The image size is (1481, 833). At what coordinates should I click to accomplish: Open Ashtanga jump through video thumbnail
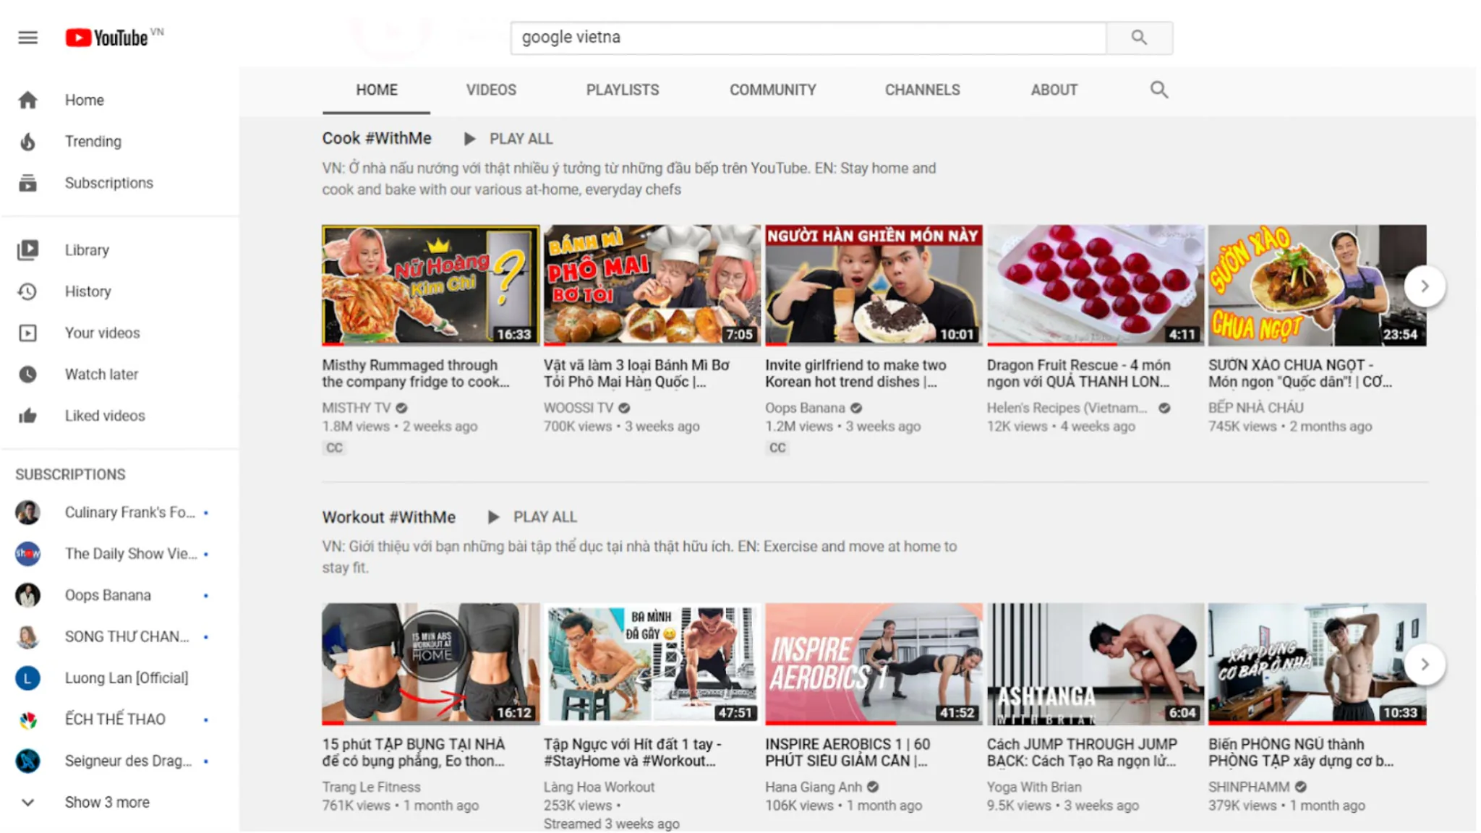(x=1095, y=664)
